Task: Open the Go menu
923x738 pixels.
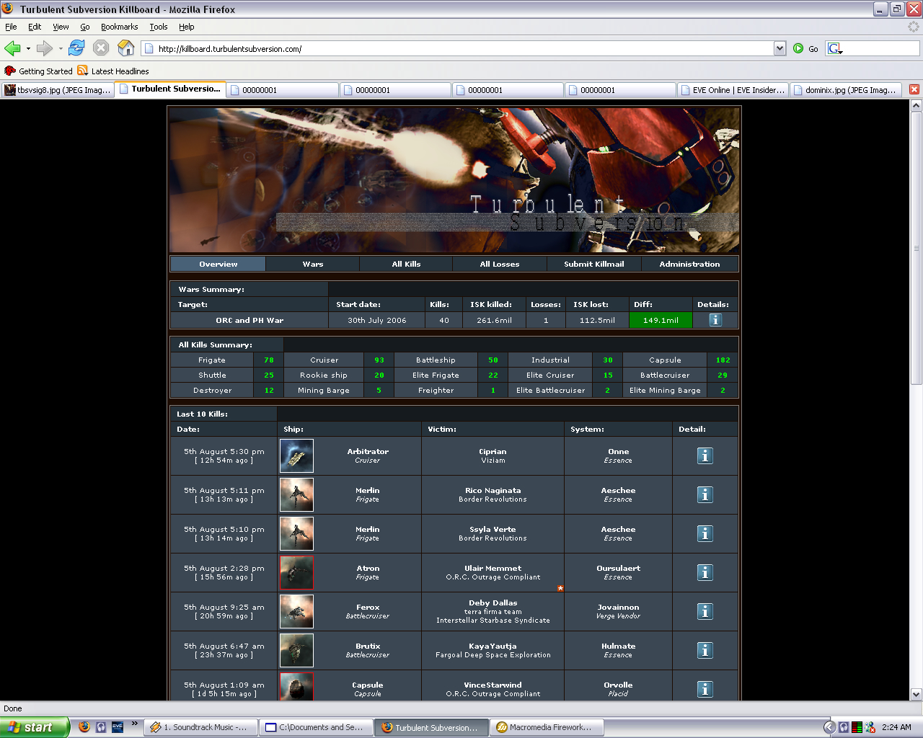Action: pyautogui.click(x=85, y=27)
